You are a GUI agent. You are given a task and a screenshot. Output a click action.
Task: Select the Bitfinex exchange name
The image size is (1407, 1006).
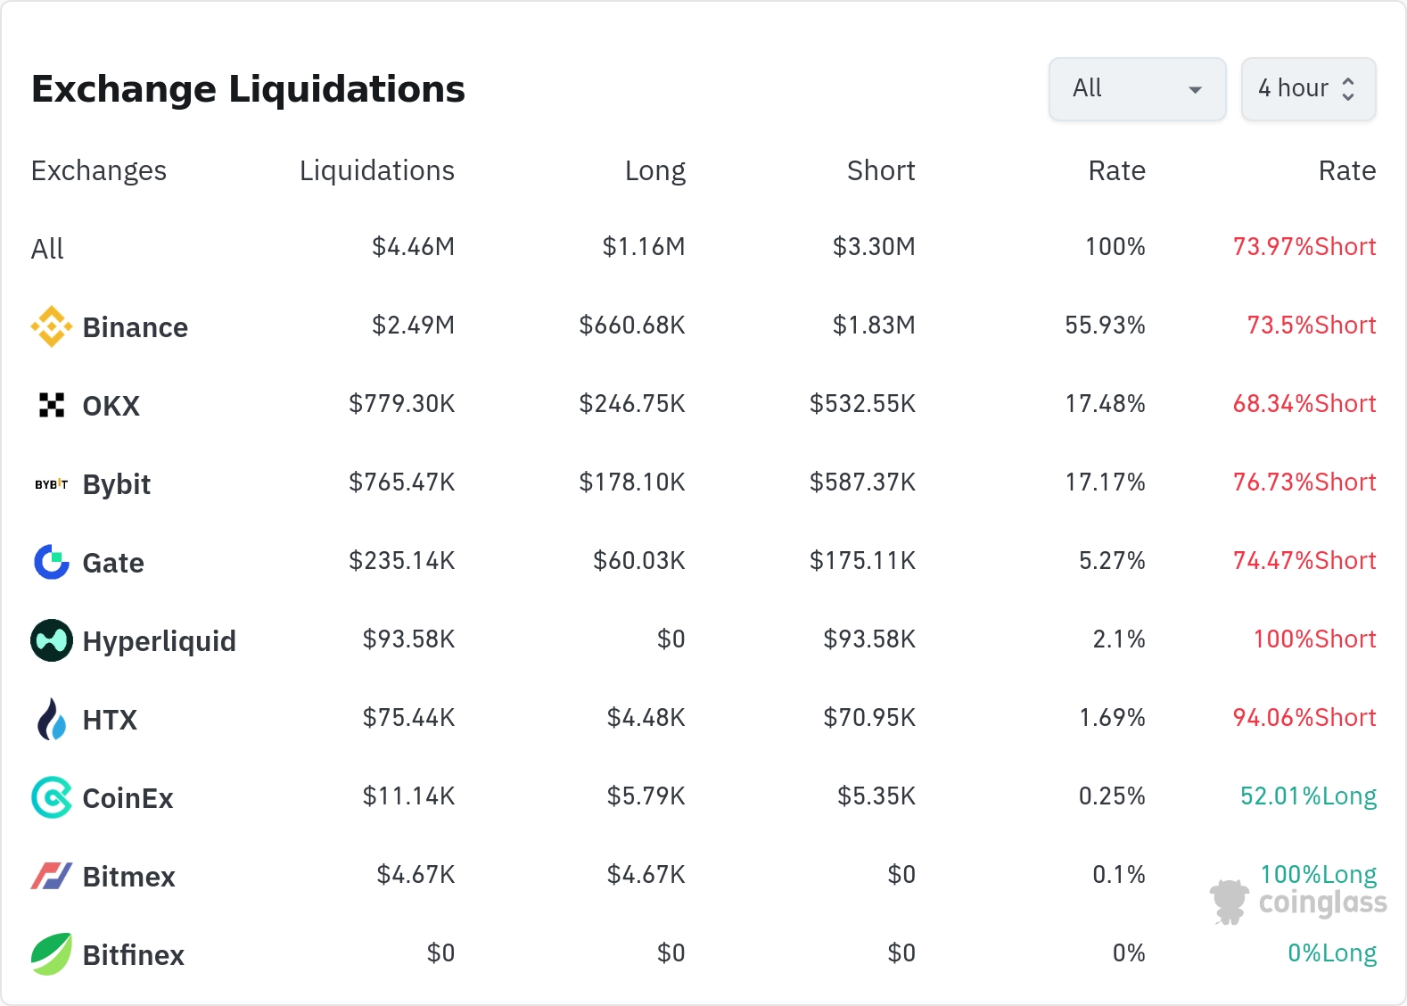[x=134, y=955]
